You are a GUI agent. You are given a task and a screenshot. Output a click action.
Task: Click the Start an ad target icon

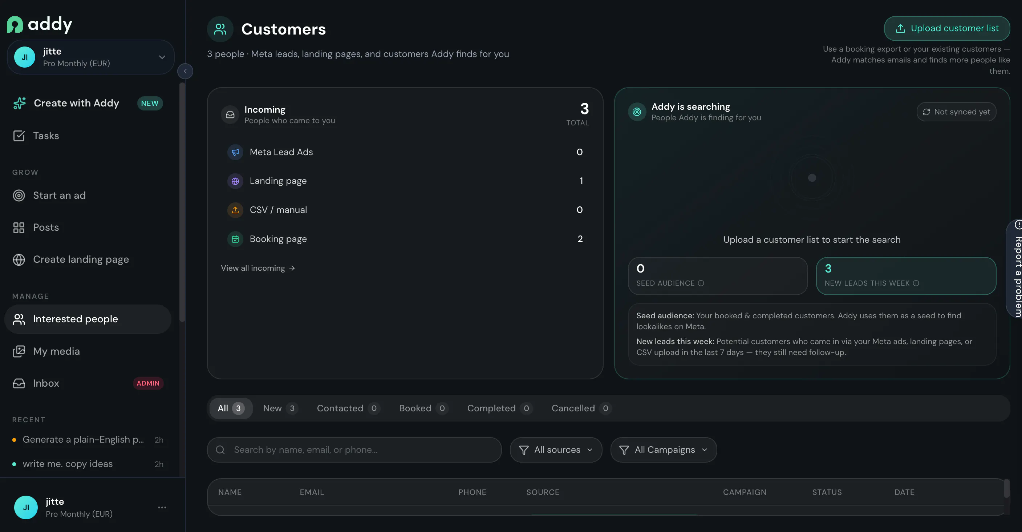pyautogui.click(x=19, y=196)
